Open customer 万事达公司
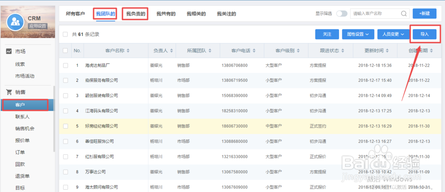 [95, 172]
